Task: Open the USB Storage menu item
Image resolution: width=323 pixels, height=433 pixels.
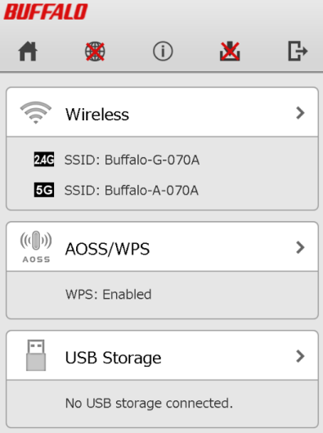Action: point(162,355)
